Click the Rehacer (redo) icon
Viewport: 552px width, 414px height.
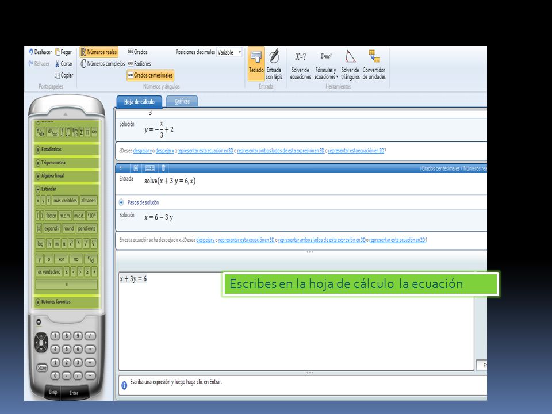(30, 63)
